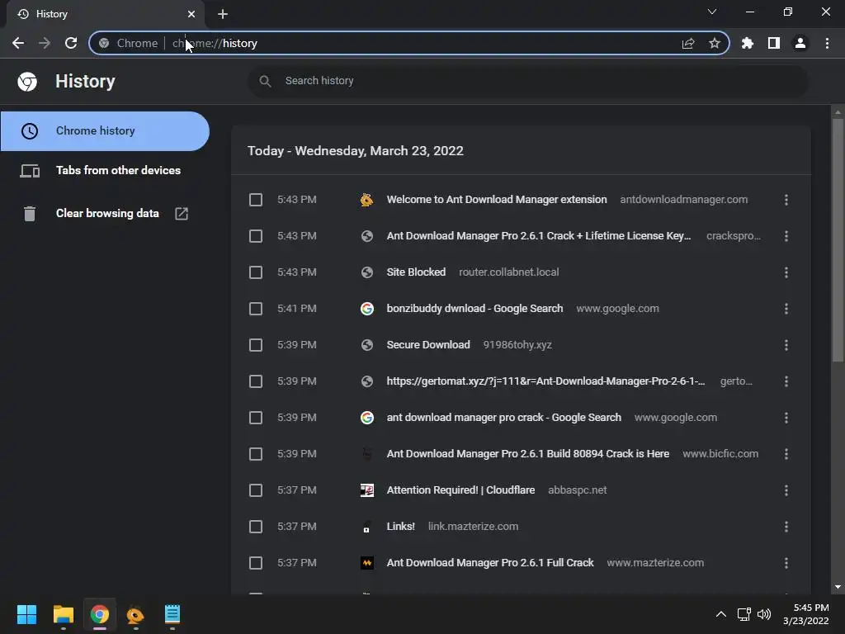
Task: Check the ant download manager pro crack search
Action: (x=256, y=418)
